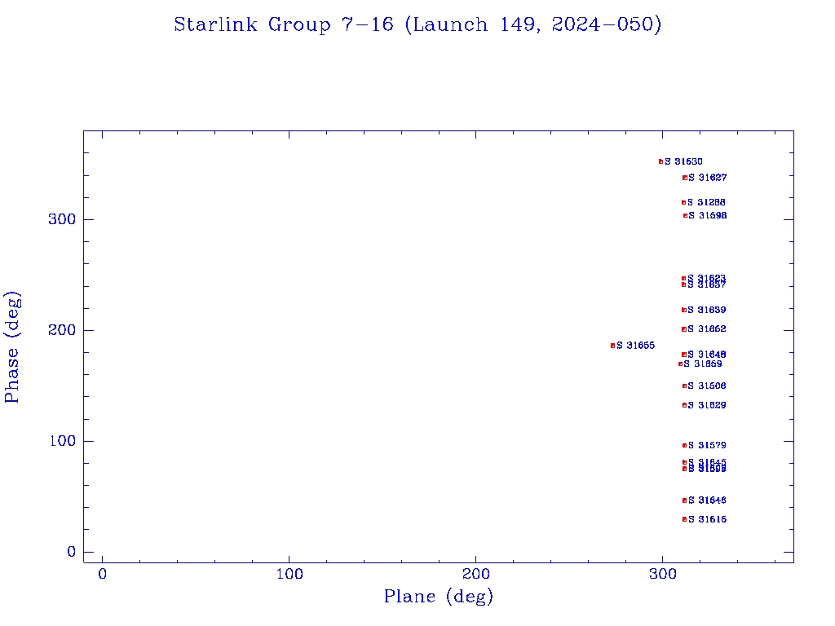The image size is (835, 626).
Task: Click the red marker beside S 31579
Action: pyautogui.click(x=684, y=446)
